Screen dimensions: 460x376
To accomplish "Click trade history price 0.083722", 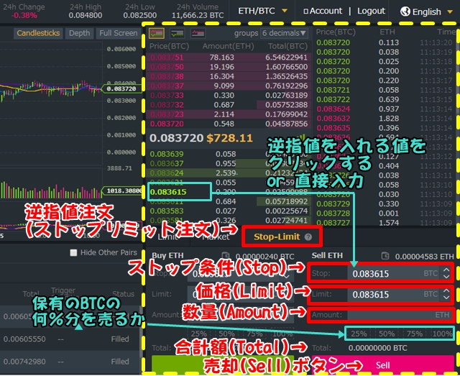I will click(333, 99).
